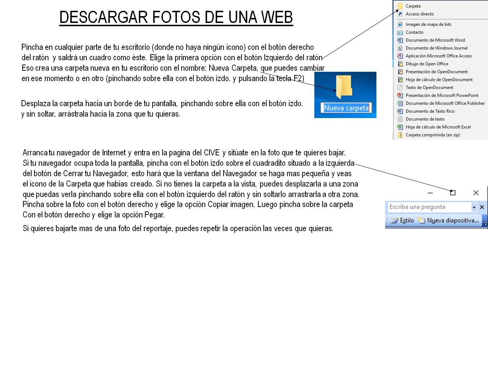This screenshot has height=366, width=488.
Task: Close the help question box
Action: [482, 207]
